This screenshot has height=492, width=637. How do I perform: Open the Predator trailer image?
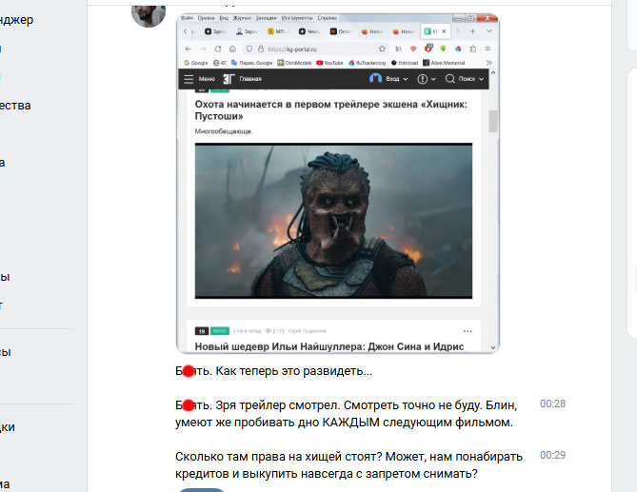tap(333, 221)
